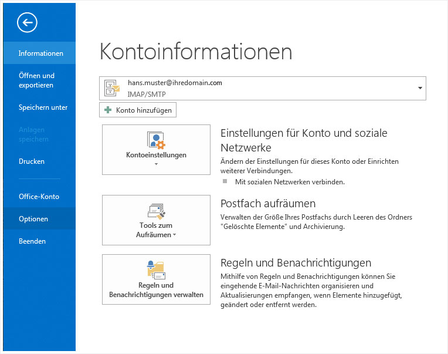The width and height of the screenshot is (448, 354).
Task: Click the Kontoinformationen heading
Action: (x=196, y=52)
